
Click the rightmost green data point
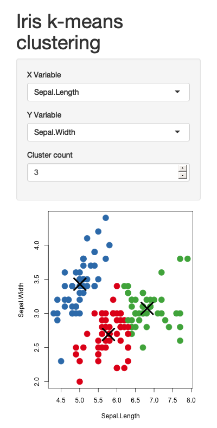(188, 258)
